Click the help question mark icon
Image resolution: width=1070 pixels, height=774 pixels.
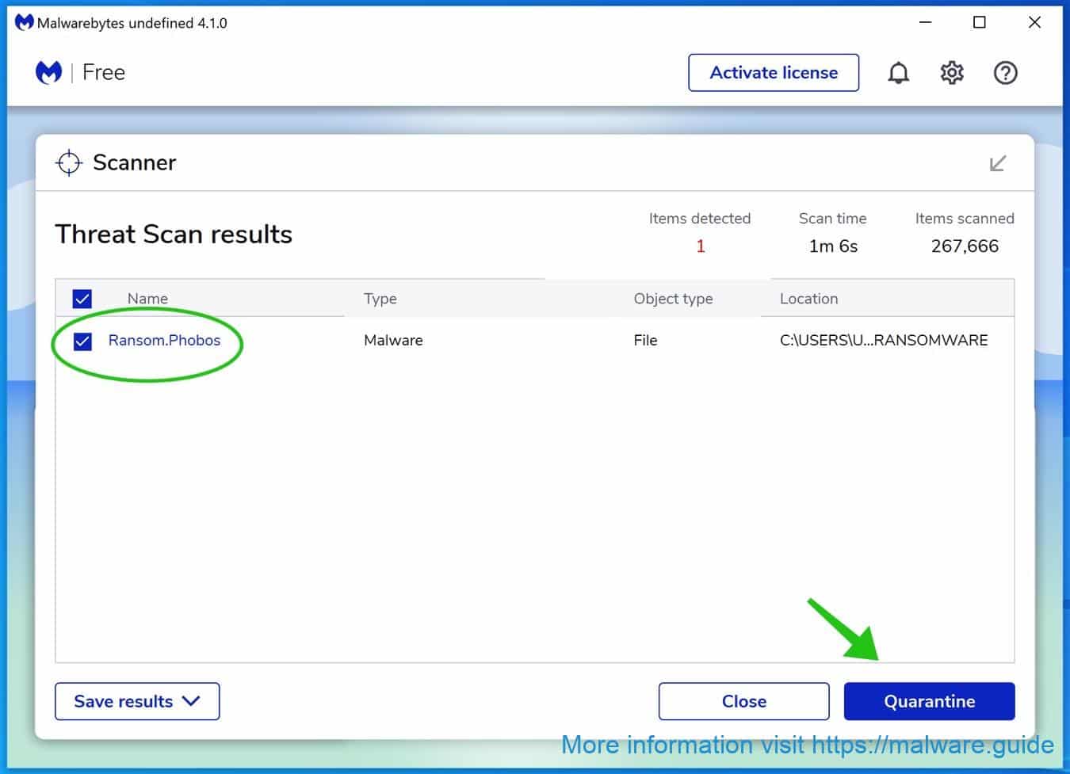pos(1005,73)
